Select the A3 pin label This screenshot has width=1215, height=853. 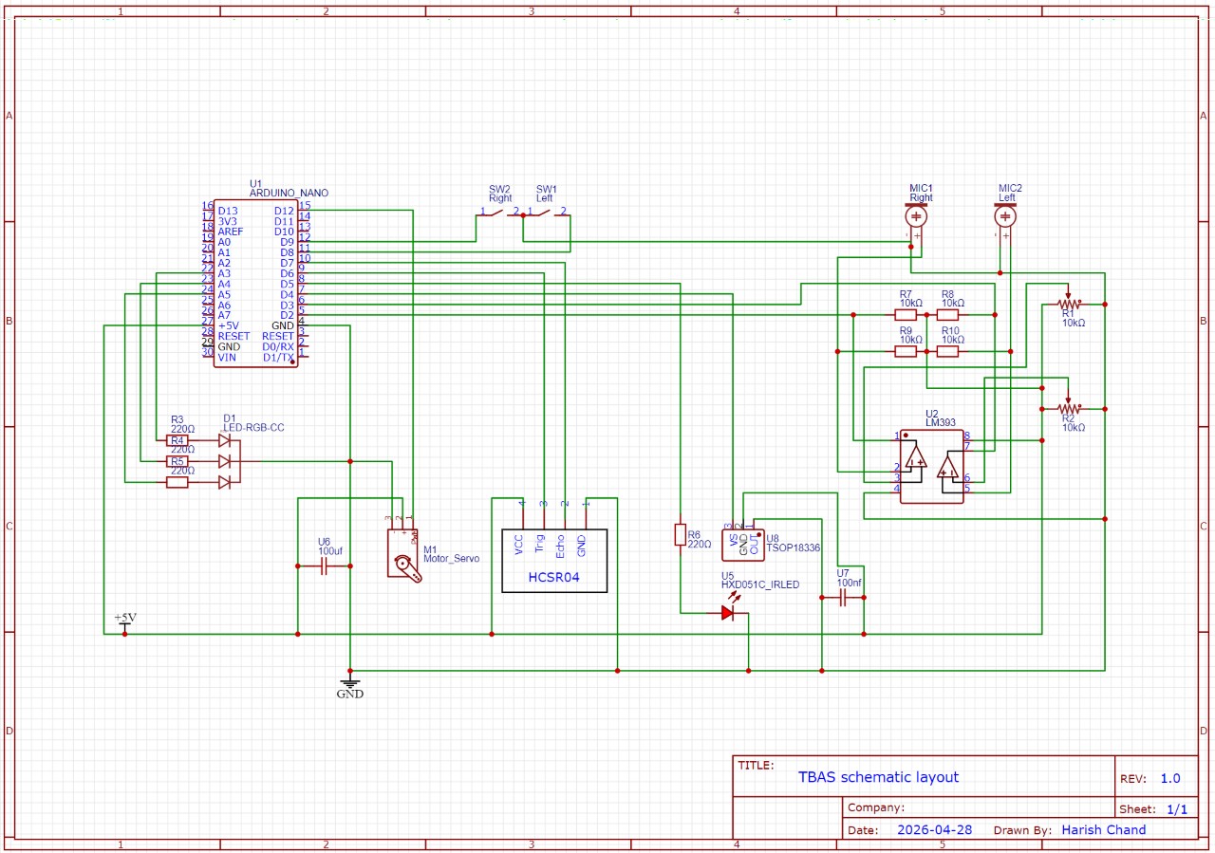tap(224, 273)
